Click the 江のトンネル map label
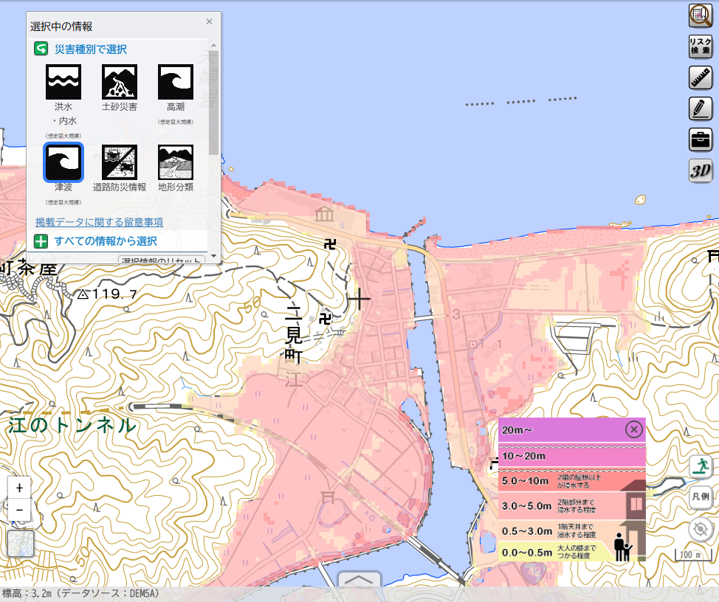 pyautogui.click(x=72, y=425)
